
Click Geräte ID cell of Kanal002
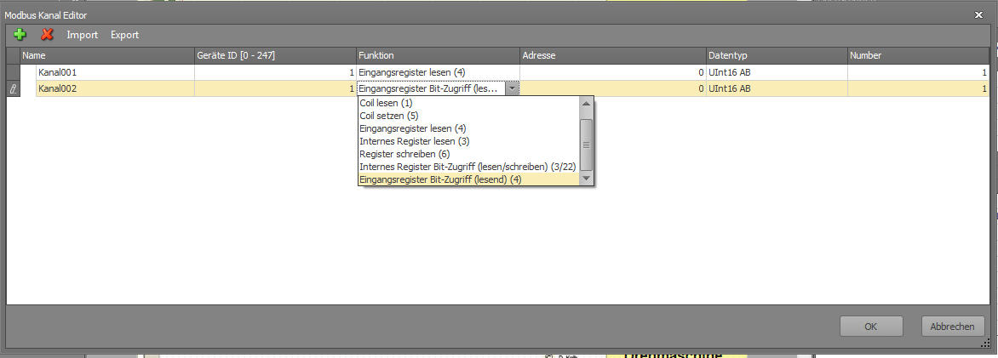(275, 89)
